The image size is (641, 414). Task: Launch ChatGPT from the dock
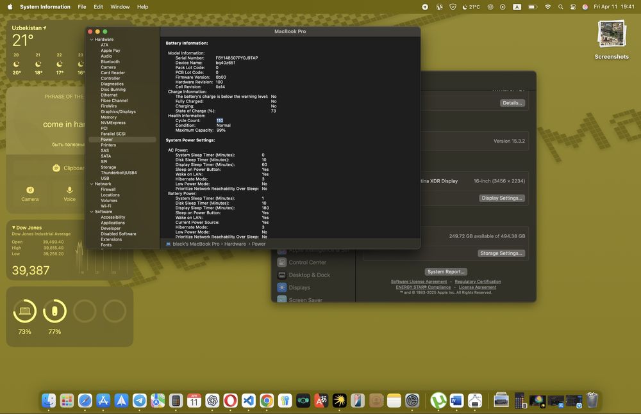(x=212, y=401)
